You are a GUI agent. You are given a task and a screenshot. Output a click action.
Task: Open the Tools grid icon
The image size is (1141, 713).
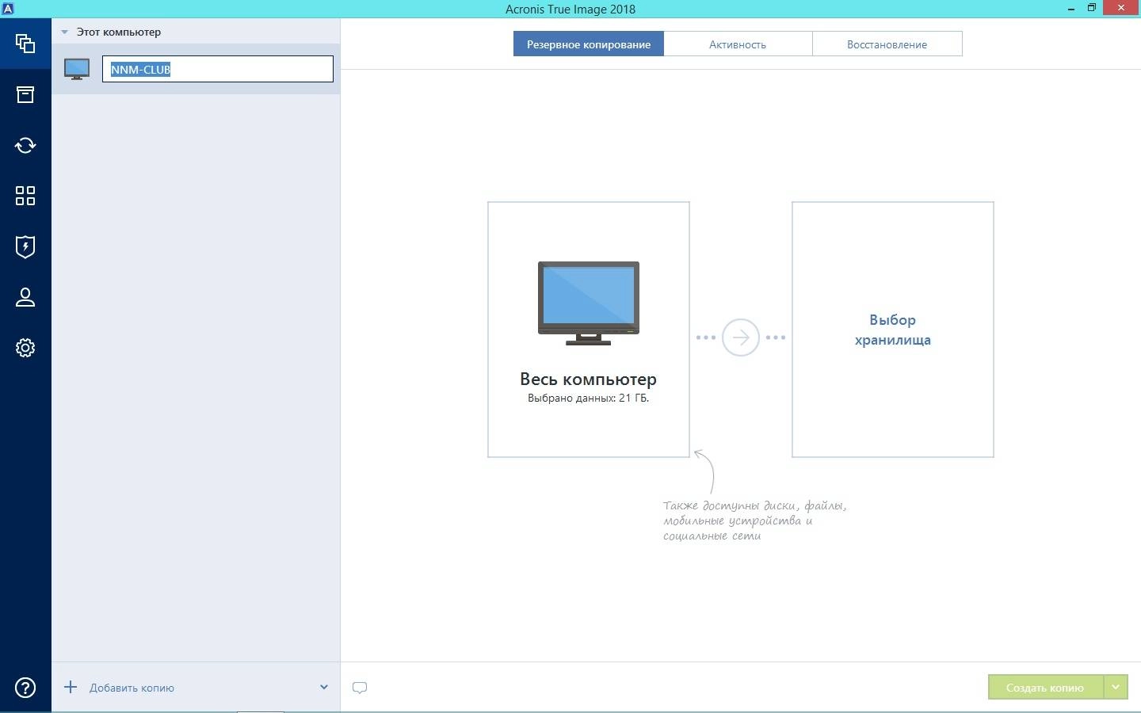point(25,196)
